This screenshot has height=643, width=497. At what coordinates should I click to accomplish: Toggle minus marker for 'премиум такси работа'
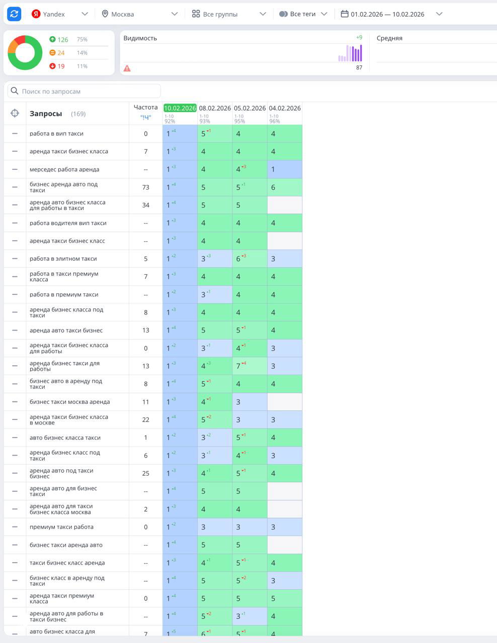click(15, 527)
